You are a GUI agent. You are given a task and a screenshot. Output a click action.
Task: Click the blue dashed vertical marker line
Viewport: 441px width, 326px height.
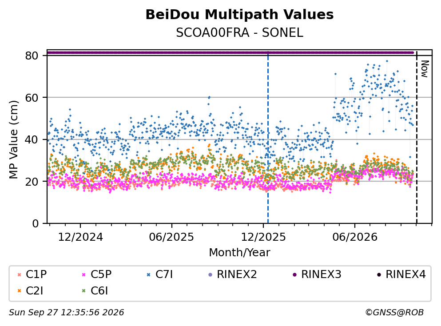[x=268, y=138]
